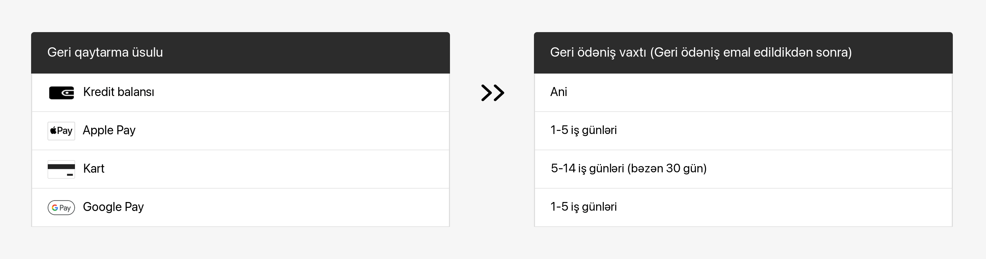Screen dimensions: 986x259
Task: Click the Apple Pay logo icon
Action: point(61,131)
